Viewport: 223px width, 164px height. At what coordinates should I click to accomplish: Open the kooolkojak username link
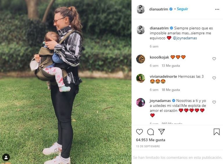point(159,57)
